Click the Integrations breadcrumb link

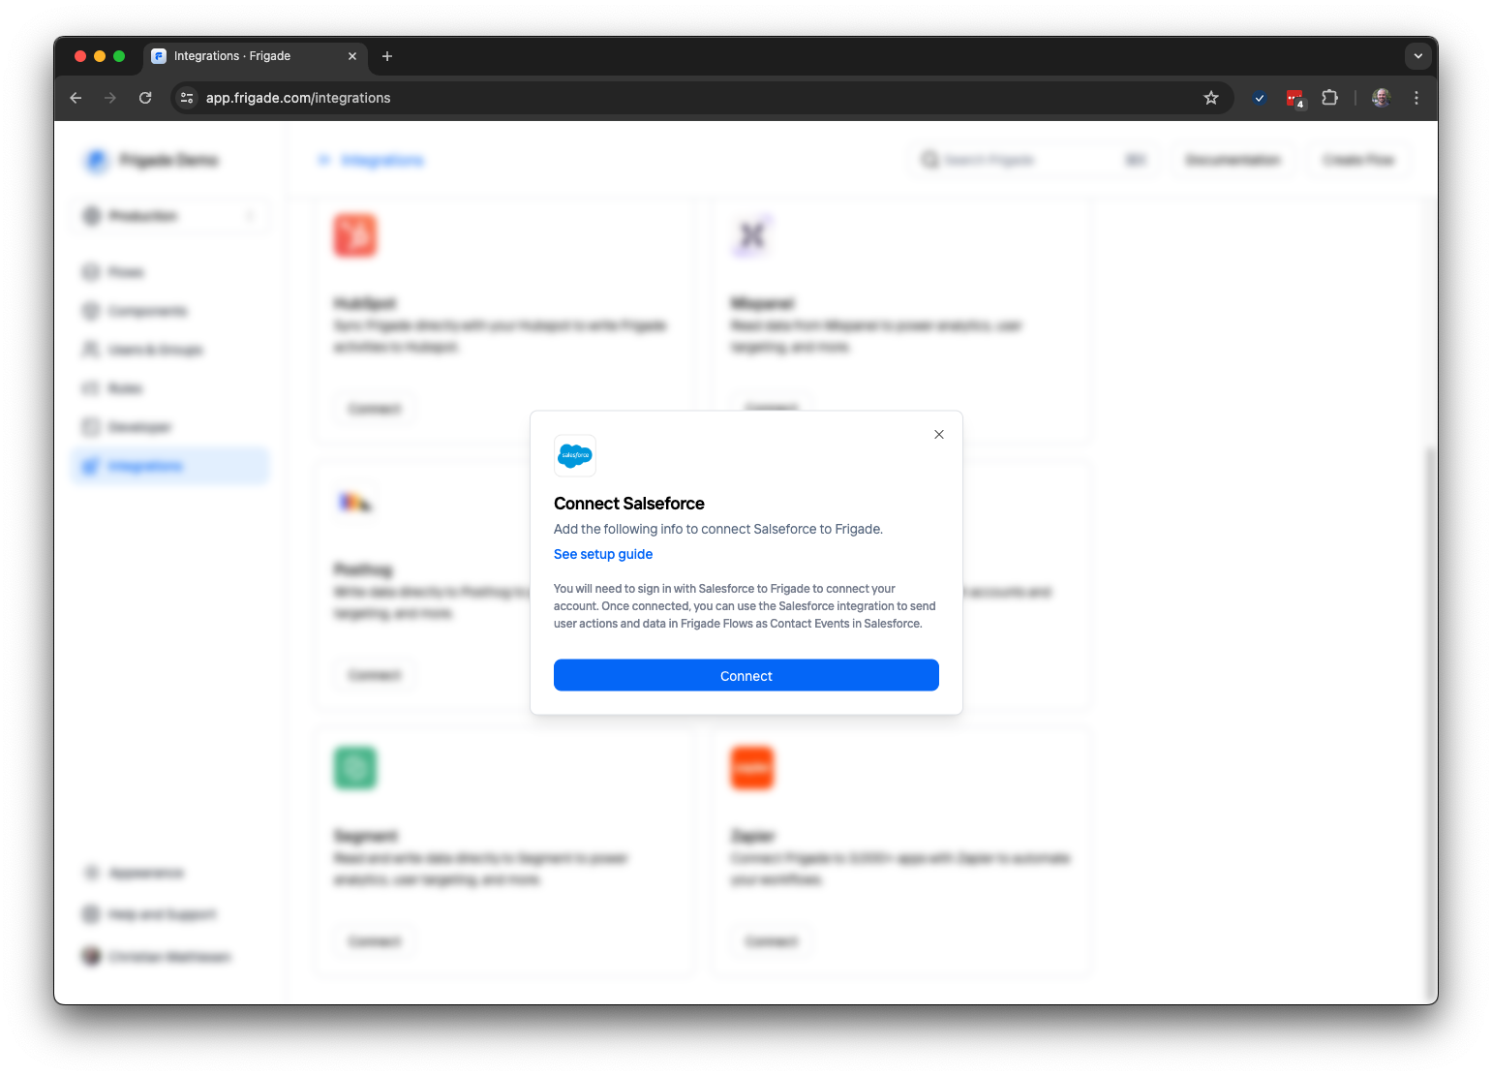point(381,160)
